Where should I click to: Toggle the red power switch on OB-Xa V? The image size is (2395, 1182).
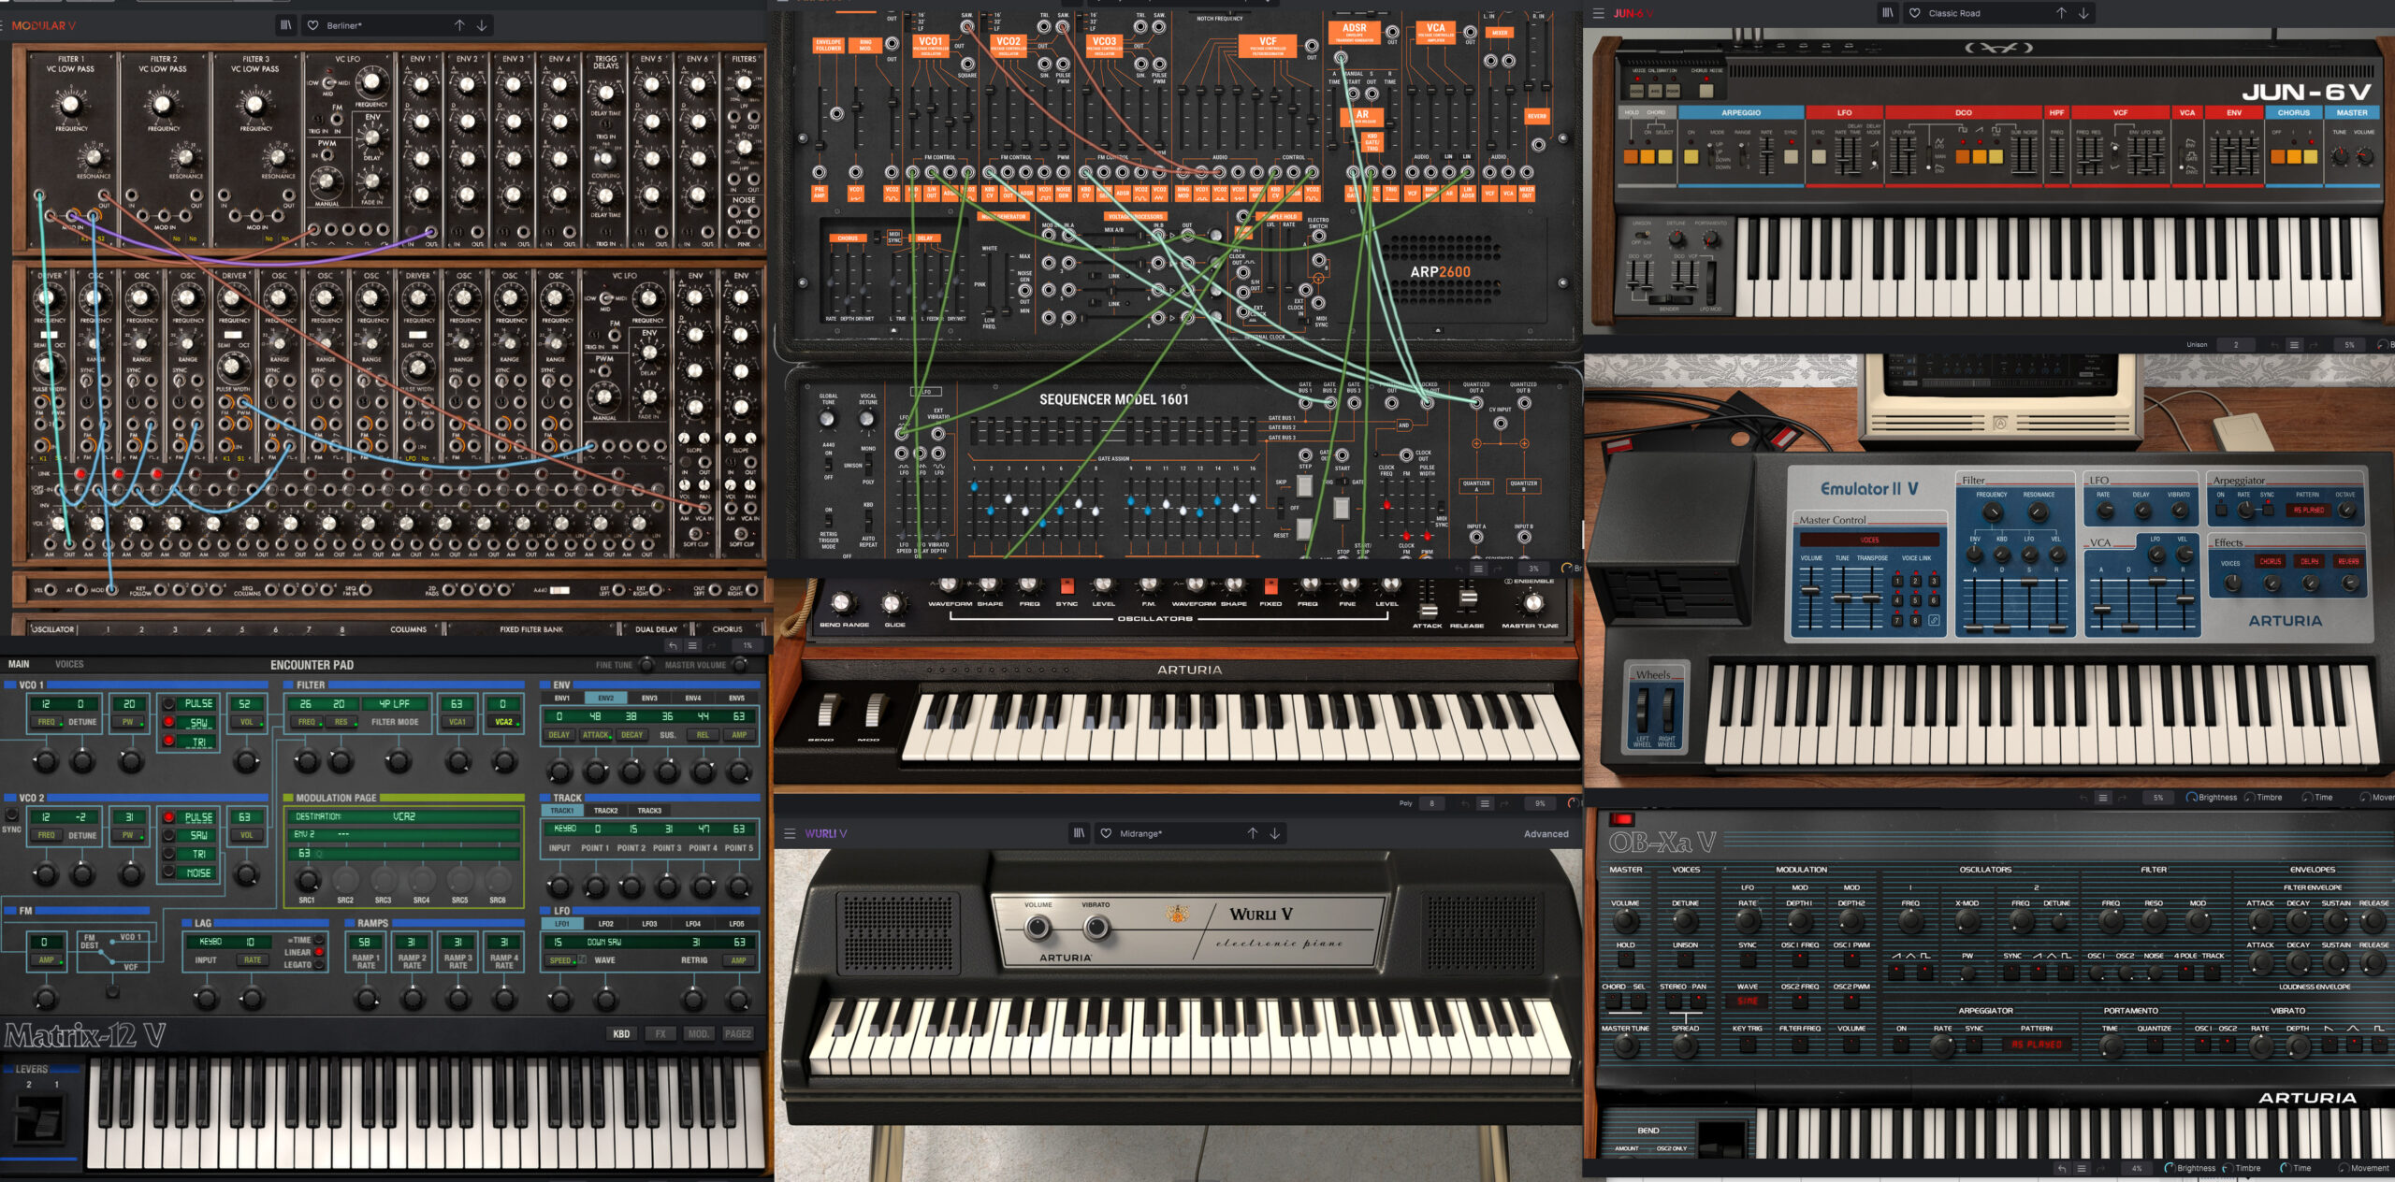coord(1620,818)
